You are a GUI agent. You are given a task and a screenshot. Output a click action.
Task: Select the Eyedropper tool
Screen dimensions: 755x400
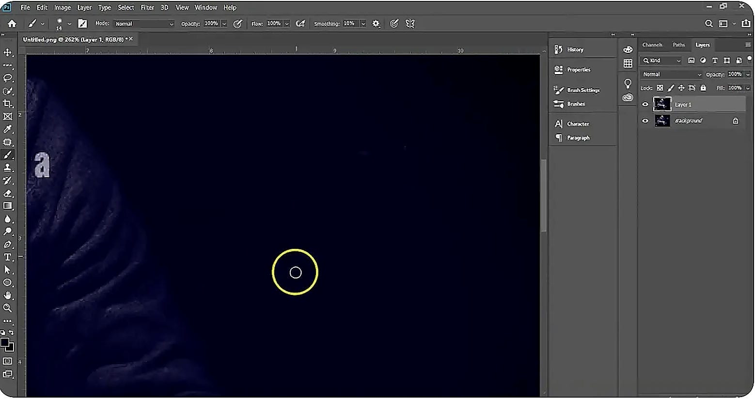point(8,129)
